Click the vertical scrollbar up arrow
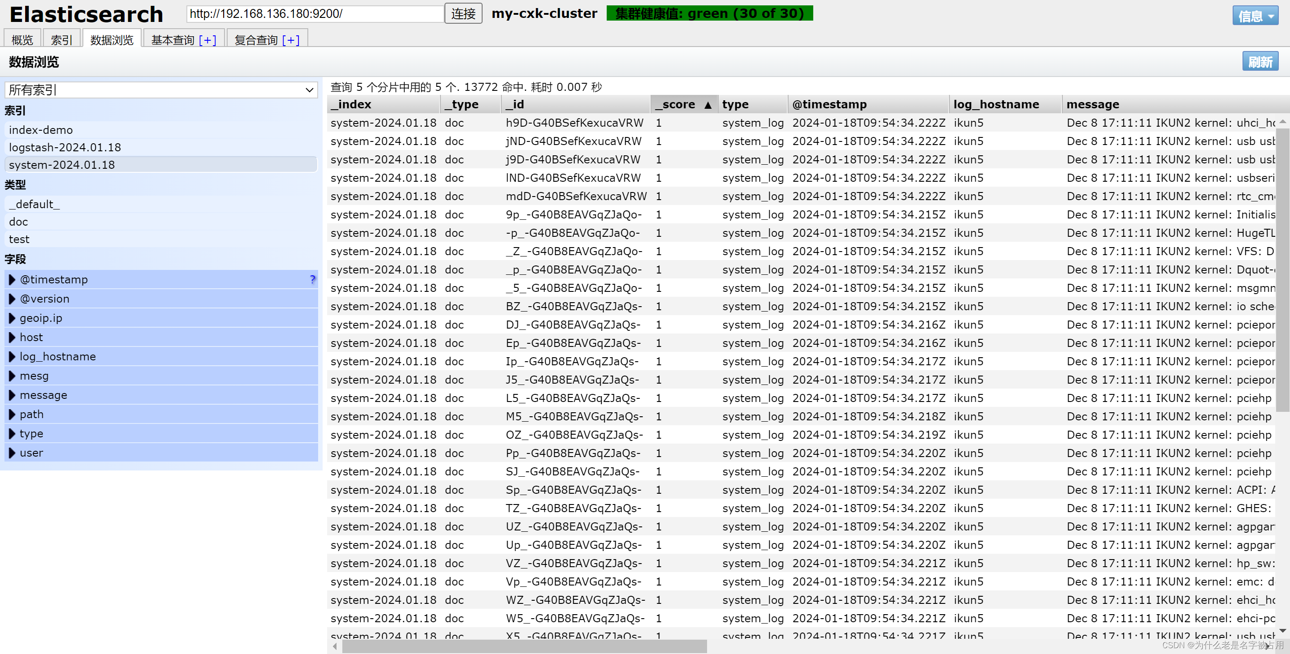This screenshot has height=654, width=1290. [1282, 121]
